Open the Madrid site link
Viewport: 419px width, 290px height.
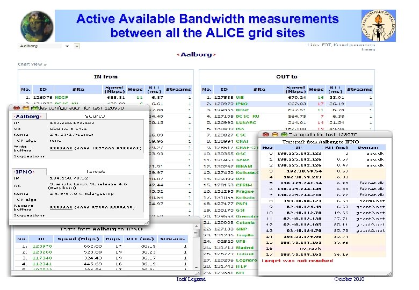tap(244, 248)
